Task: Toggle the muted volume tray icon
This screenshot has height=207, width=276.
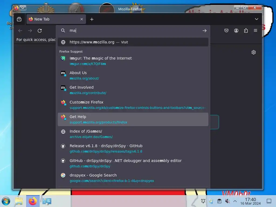Action: 227,201
